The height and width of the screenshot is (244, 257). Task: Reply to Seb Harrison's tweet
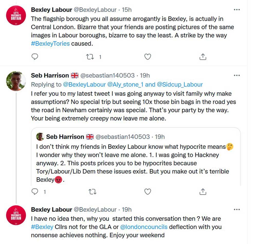(34, 191)
